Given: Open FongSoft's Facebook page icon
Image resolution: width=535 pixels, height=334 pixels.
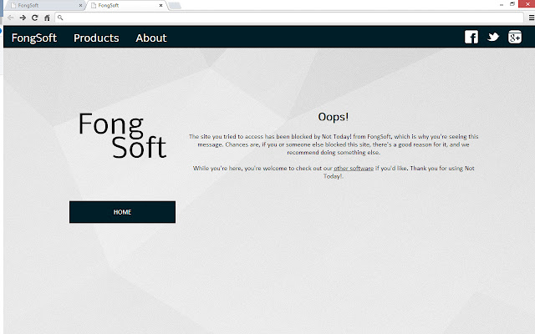Looking at the screenshot, I should pos(471,37).
